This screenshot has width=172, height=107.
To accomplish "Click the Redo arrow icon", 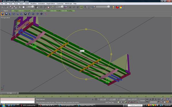I will coord(7,7).
